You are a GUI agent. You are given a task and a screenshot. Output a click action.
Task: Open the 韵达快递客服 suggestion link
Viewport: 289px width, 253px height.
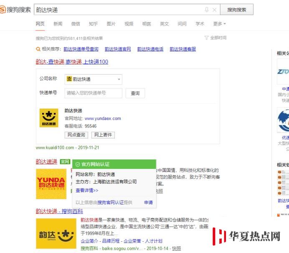click(x=183, y=49)
